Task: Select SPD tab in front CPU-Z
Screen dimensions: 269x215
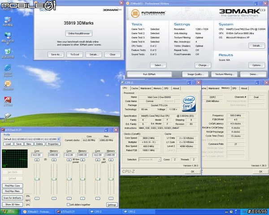Action: (x=166, y=88)
